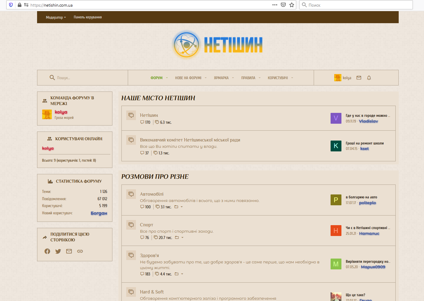Open the page actions three-dots menu
Screen dimensions: 424x301
tap(275, 5)
